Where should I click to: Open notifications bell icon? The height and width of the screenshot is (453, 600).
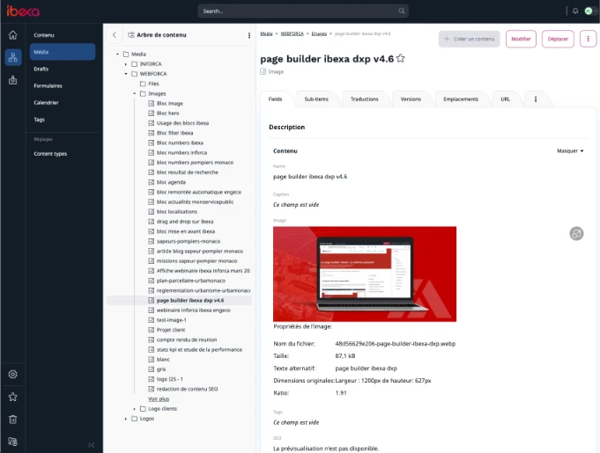pos(575,11)
